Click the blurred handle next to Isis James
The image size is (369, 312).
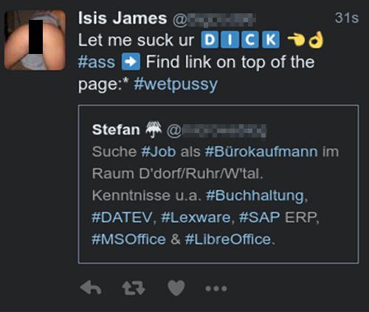pos(214,20)
